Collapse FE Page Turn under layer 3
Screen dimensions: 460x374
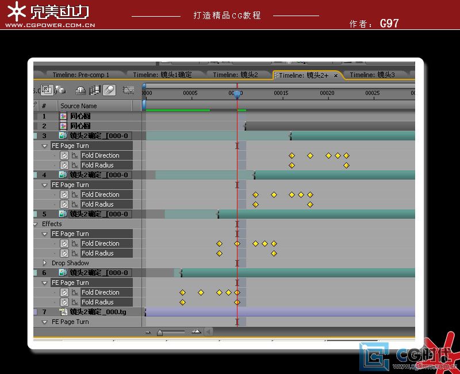click(45, 146)
